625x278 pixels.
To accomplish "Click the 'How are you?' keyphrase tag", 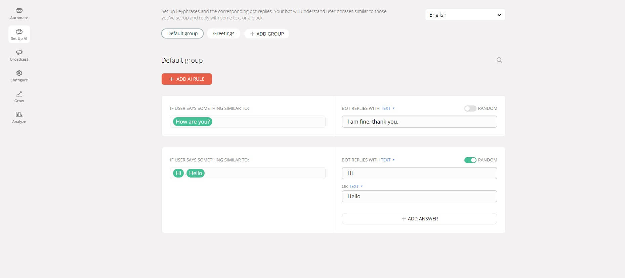I will point(193,122).
